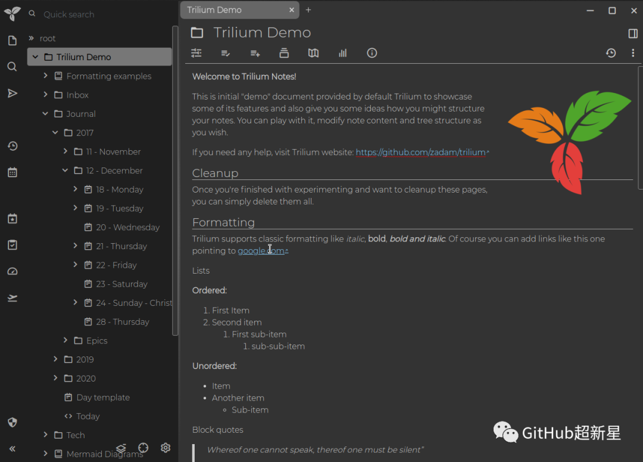Select the 21 - Thursday note
The image size is (643, 462).
pos(121,246)
